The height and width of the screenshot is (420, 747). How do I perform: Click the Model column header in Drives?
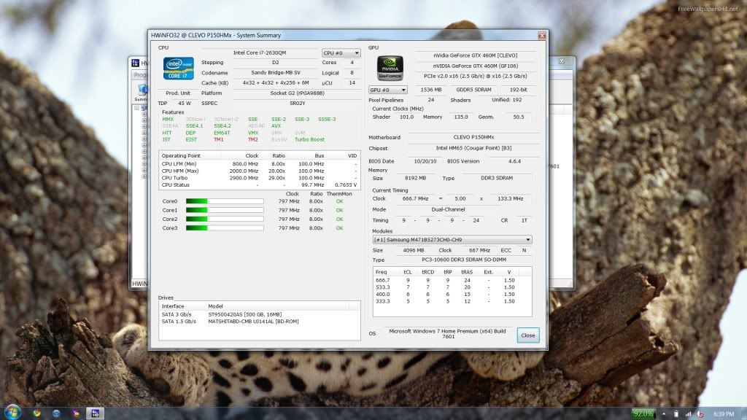point(277,306)
